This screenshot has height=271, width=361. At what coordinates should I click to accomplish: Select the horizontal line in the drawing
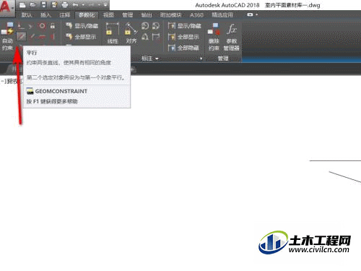335,160
